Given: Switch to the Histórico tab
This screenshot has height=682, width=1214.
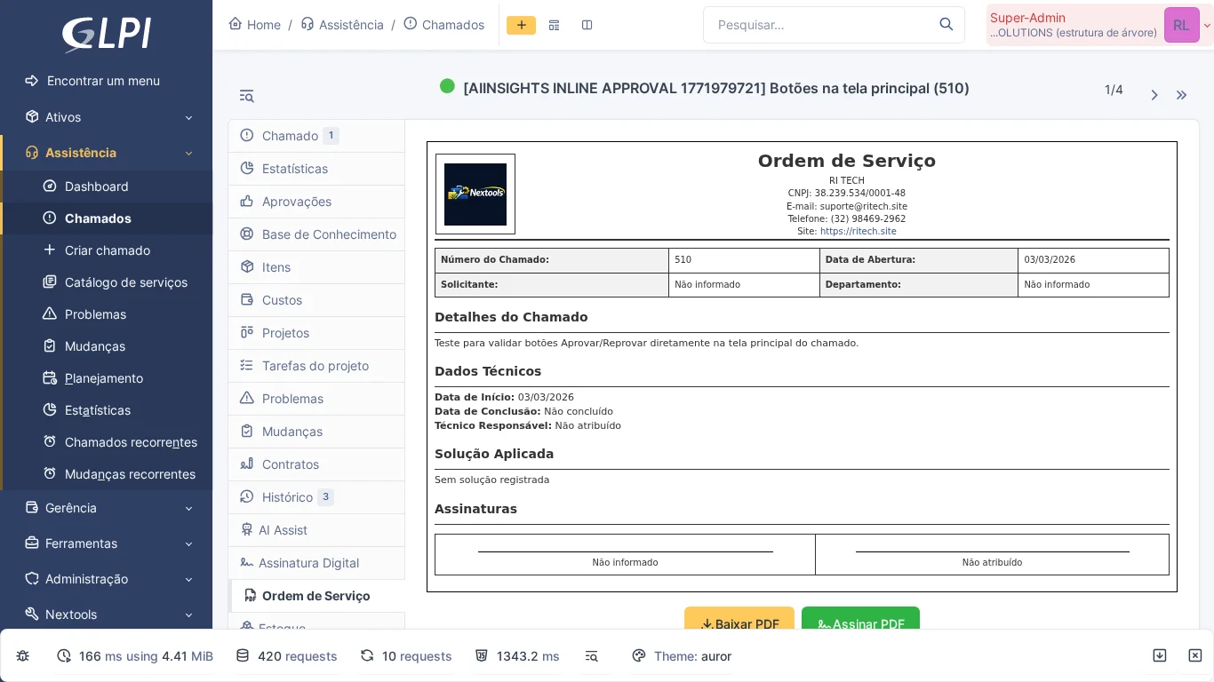Looking at the screenshot, I should pyautogui.click(x=287, y=497).
